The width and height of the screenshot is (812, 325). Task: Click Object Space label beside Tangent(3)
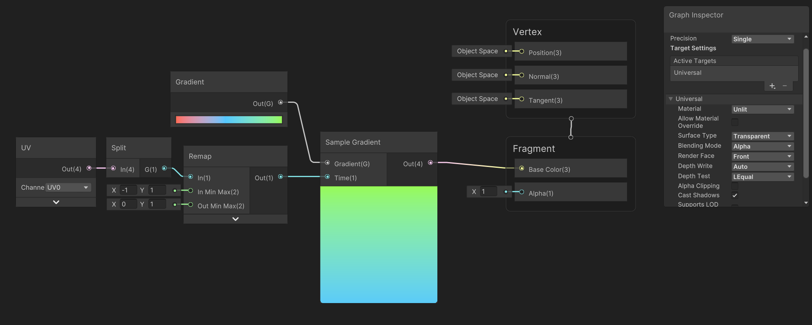pyautogui.click(x=477, y=99)
